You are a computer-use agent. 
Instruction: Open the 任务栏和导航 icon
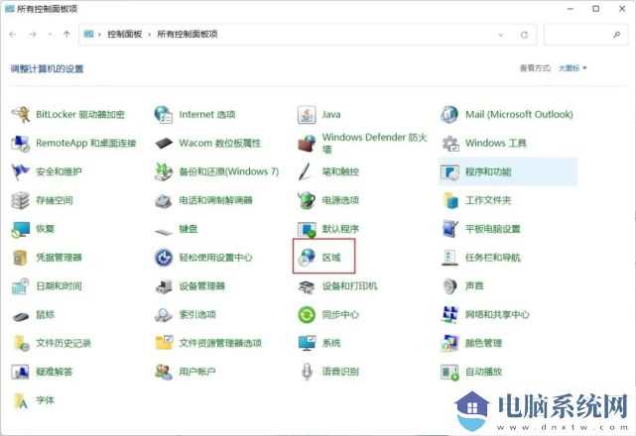point(449,258)
